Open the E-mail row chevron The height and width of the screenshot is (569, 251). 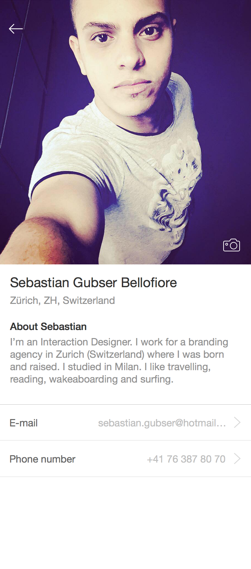237,422
